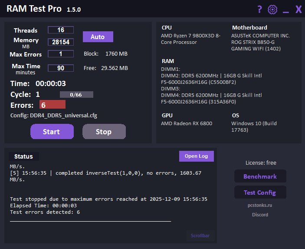Click the Max Time minutes field
The height and width of the screenshot is (249, 305).
(x=61, y=68)
